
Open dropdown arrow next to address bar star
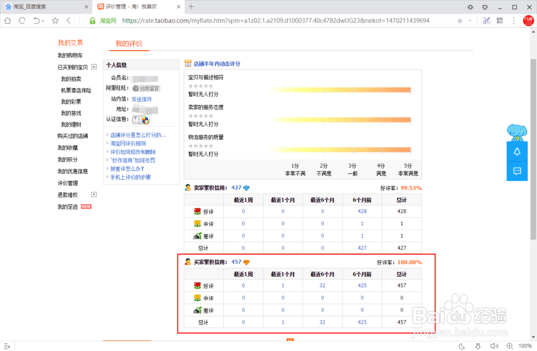470,21
